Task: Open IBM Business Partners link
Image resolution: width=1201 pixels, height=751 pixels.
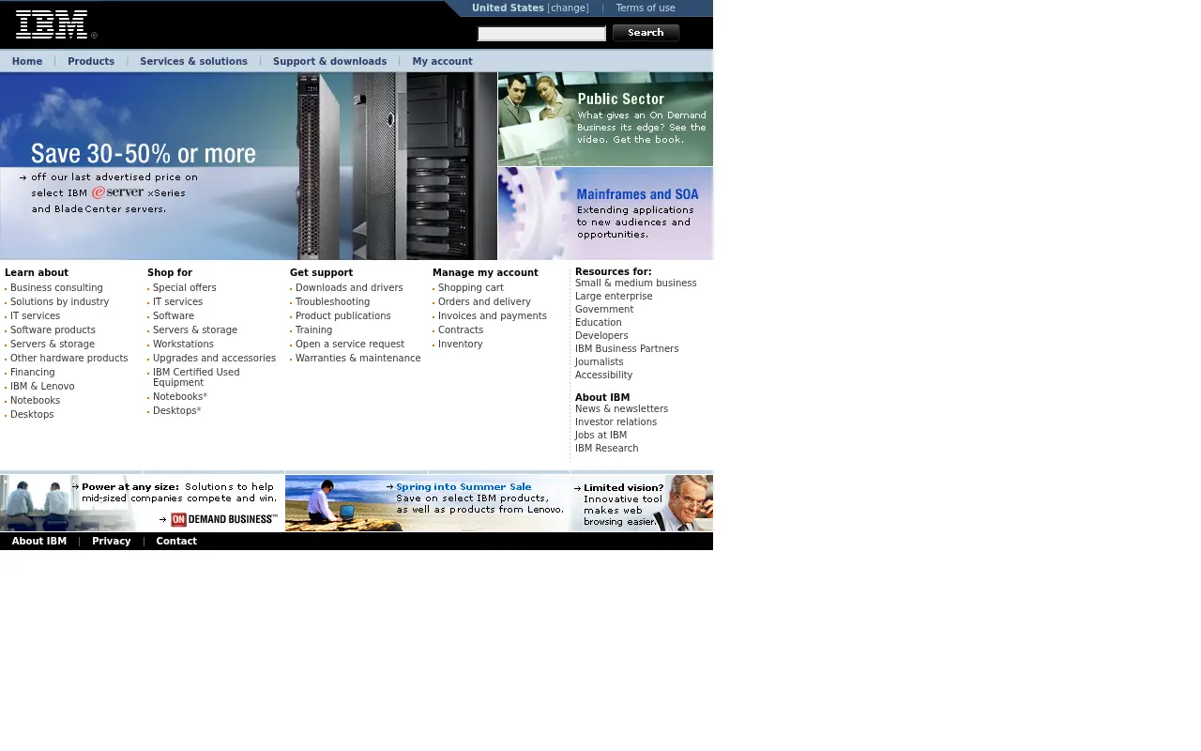Action: [x=627, y=349]
